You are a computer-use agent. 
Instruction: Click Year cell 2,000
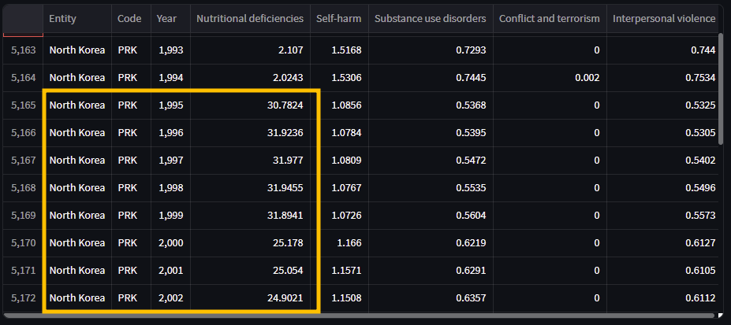170,242
